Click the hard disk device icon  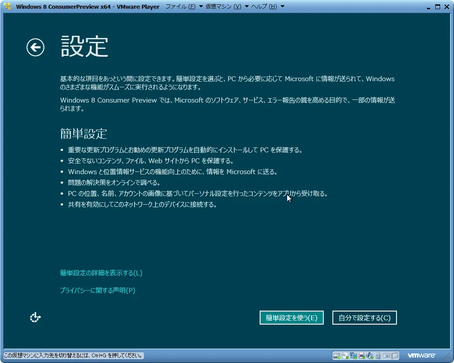tap(337, 356)
